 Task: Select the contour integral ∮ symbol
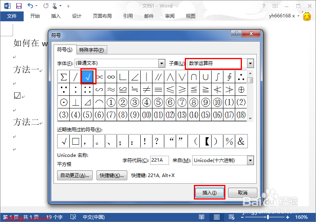(x=229, y=77)
